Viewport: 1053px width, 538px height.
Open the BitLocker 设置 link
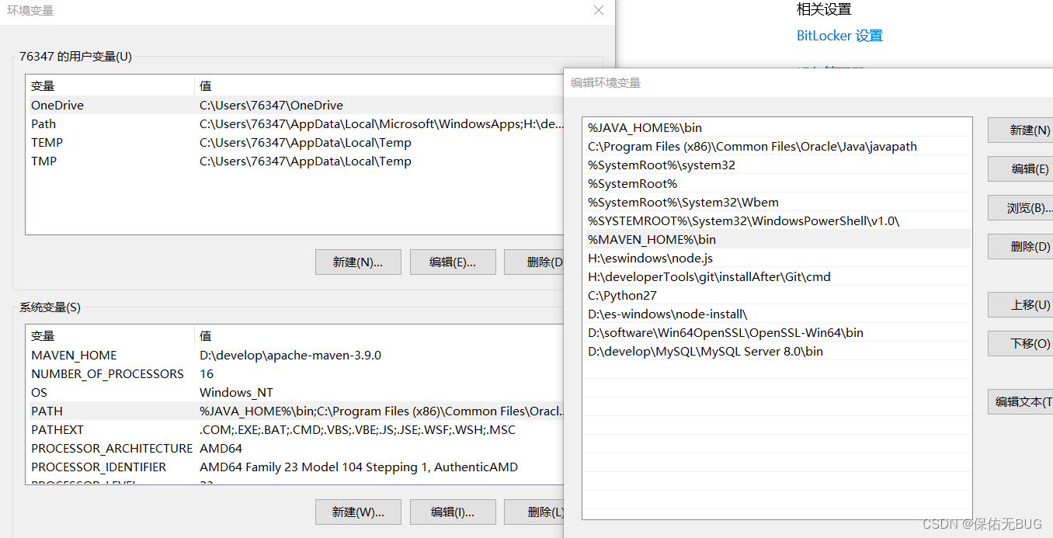[839, 35]
